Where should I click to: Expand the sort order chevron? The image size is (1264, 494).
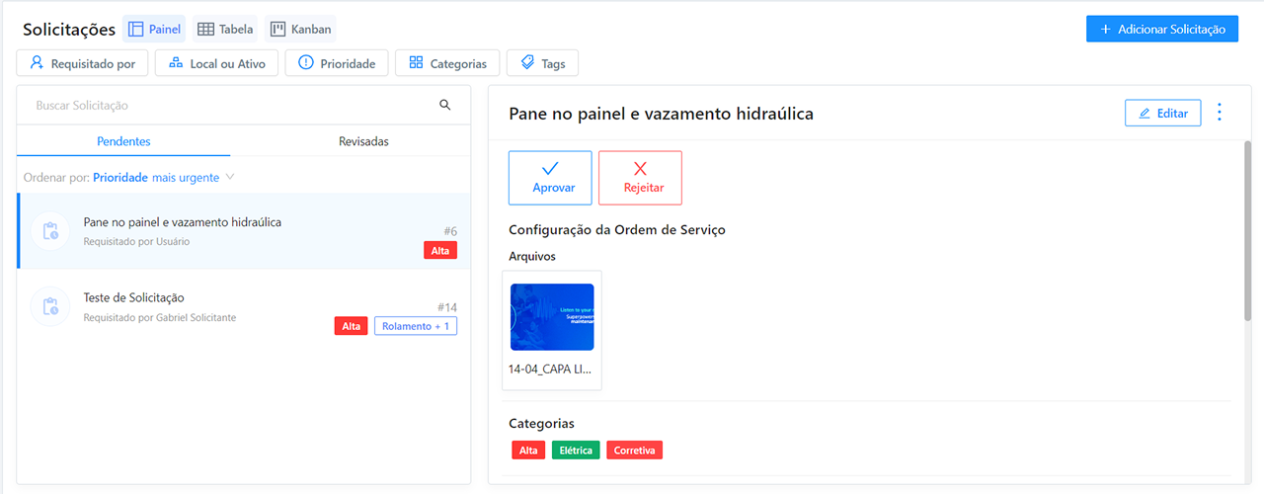click(230, 178)
